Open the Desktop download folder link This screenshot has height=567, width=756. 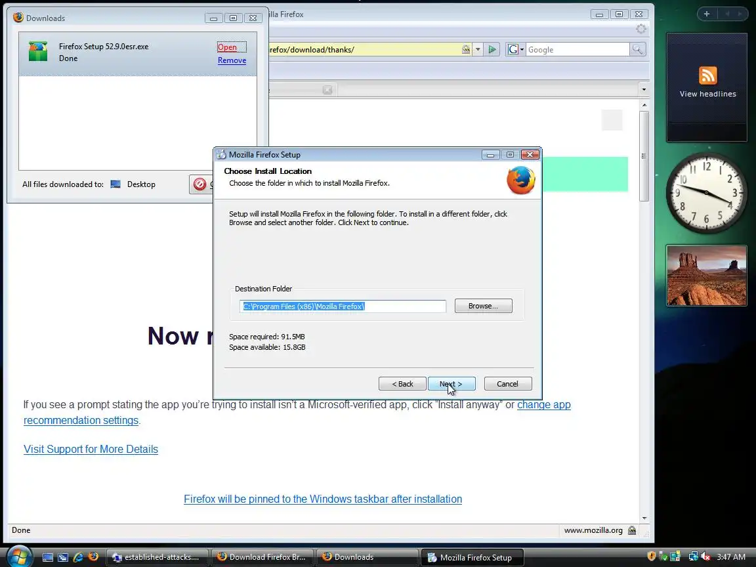(x=141, y=184)
